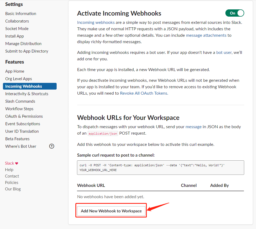The image size is (256, 229).
Task: Open the Incoming Webhooks sidebar item
Action: coord(24,86)
